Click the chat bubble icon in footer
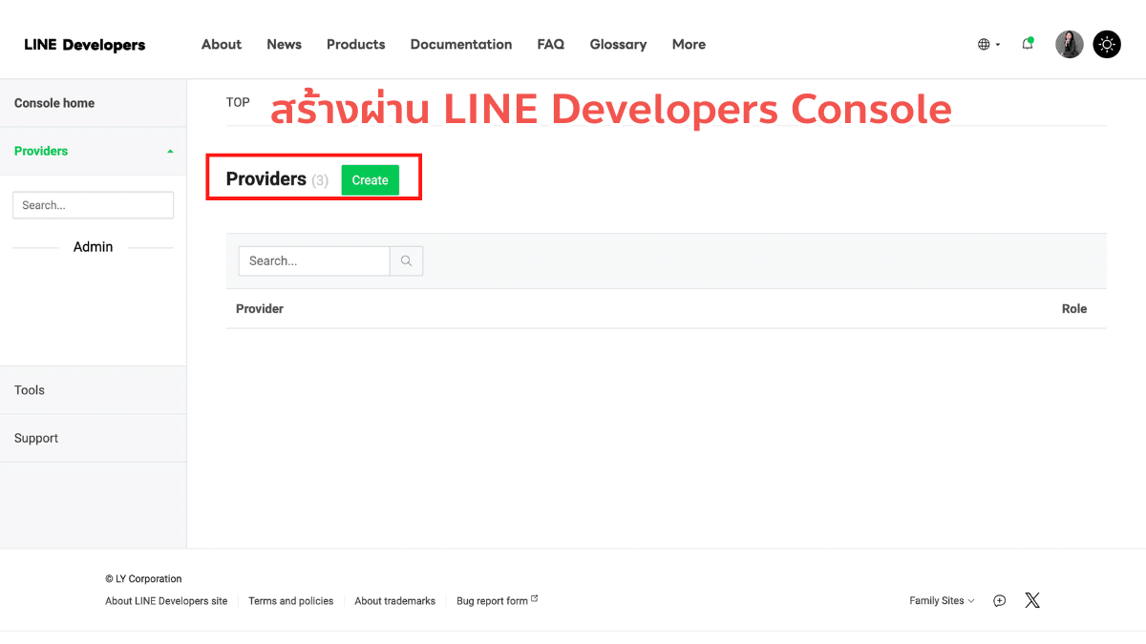1146x644 pixels. coord(999,601)
